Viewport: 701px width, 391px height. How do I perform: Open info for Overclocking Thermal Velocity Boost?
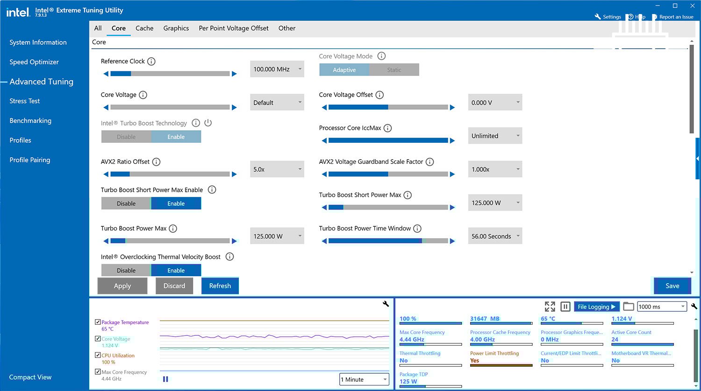click(x=229, y=257)
